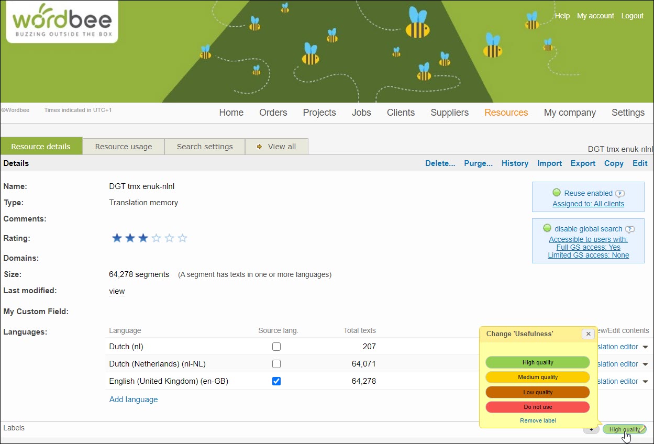Click the green dot beside disable global search
Viewport: 654px width, 444px height.
click(547, 228)
